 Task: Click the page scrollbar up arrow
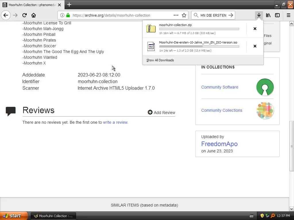(x=291, y=23)
